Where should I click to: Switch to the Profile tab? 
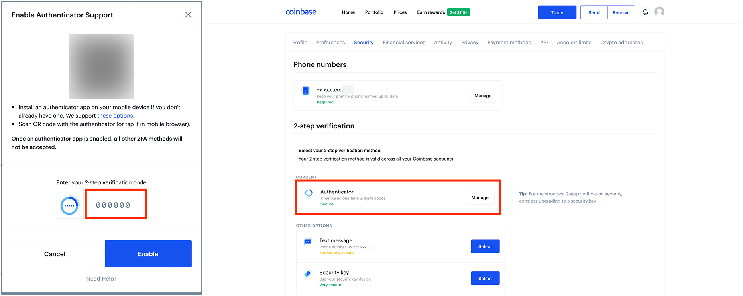coord(300,43)
